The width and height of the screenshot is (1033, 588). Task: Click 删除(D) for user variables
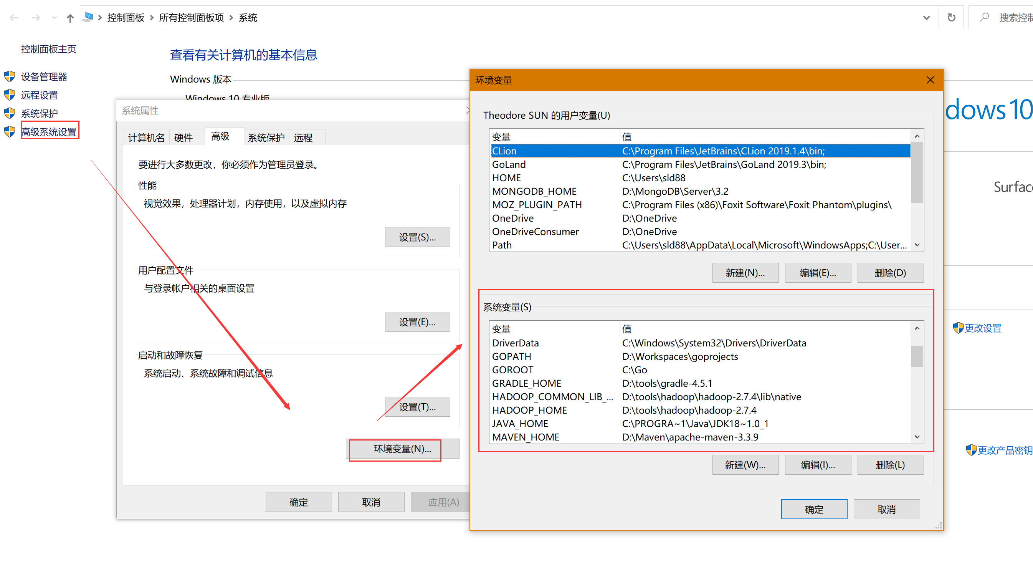[891, 273]
